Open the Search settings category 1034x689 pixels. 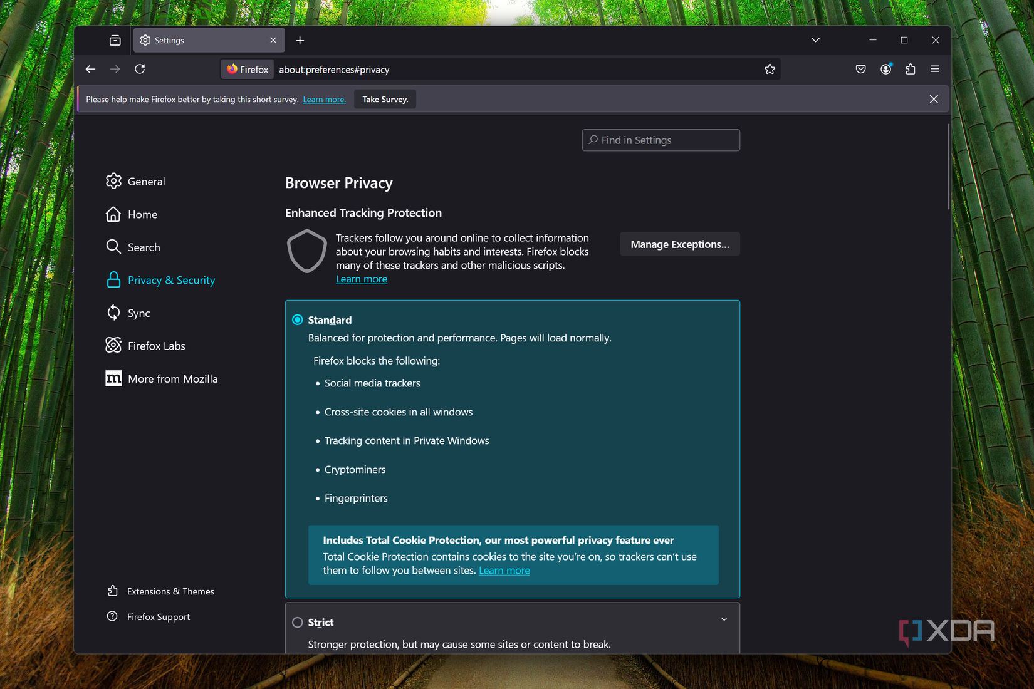(x=133, y=247)
